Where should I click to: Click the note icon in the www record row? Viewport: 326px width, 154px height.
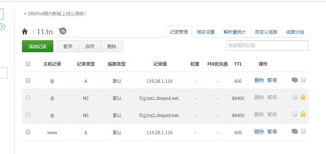click(303, 131)
